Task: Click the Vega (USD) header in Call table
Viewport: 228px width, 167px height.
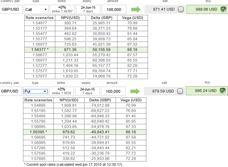Action: click(x=133, y=18)
